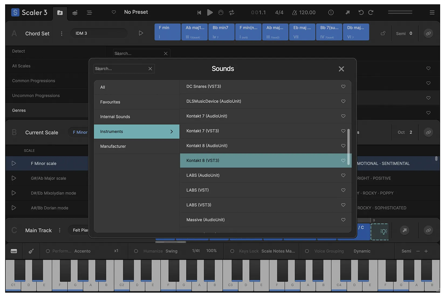
Task: Favourite DLSMusicDevice (AudioUnit)
Action: click(343, 101)
